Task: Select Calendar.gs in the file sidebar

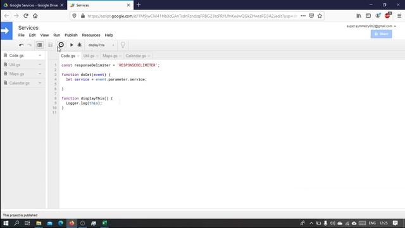Action: (x=20, y=83)
